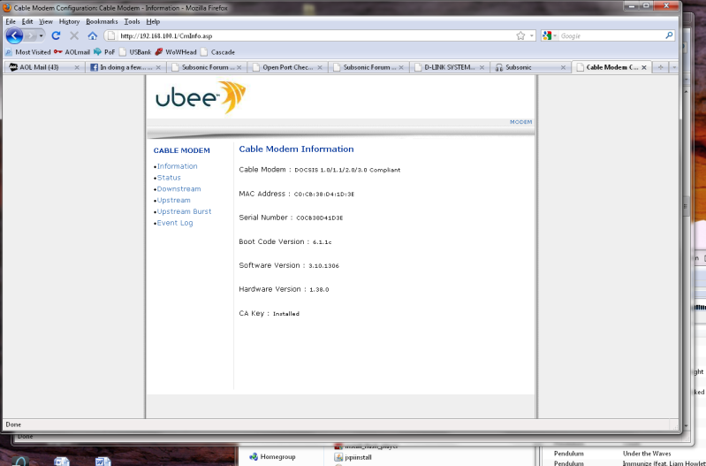Open the Upstream Burst page link
Screen dimensions: 706x466
coord(184,211)
